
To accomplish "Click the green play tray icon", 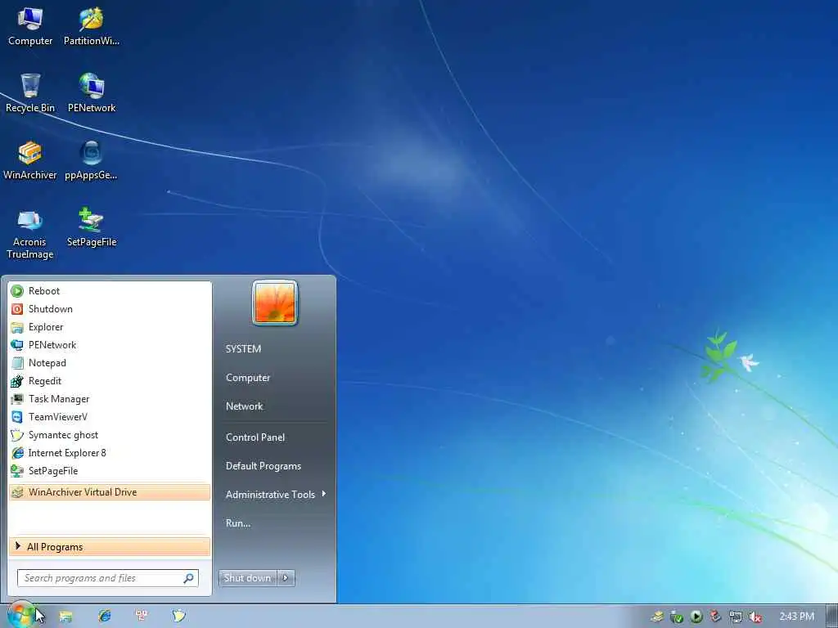I will tap(696, 617).
